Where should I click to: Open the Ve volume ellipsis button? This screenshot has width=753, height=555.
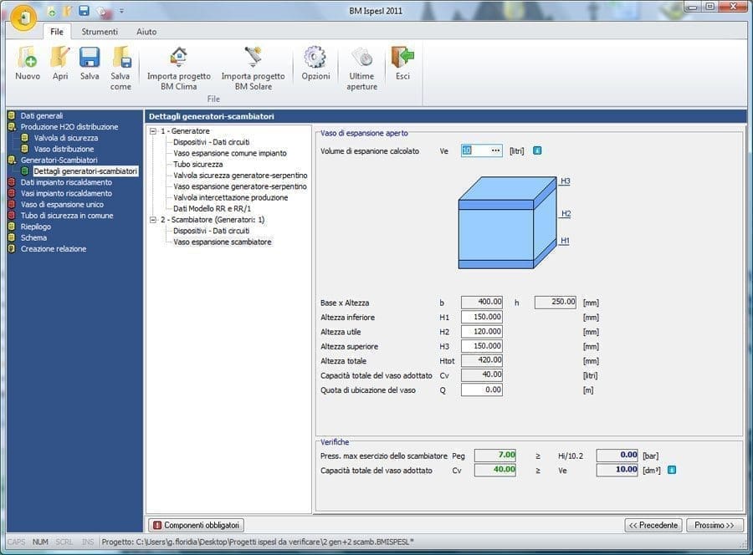(x=494, y=150)
